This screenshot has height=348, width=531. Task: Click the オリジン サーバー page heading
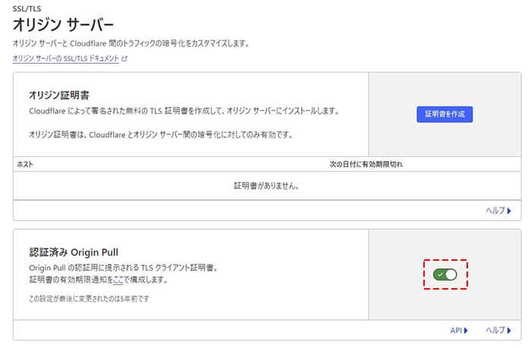coord(63,25)
